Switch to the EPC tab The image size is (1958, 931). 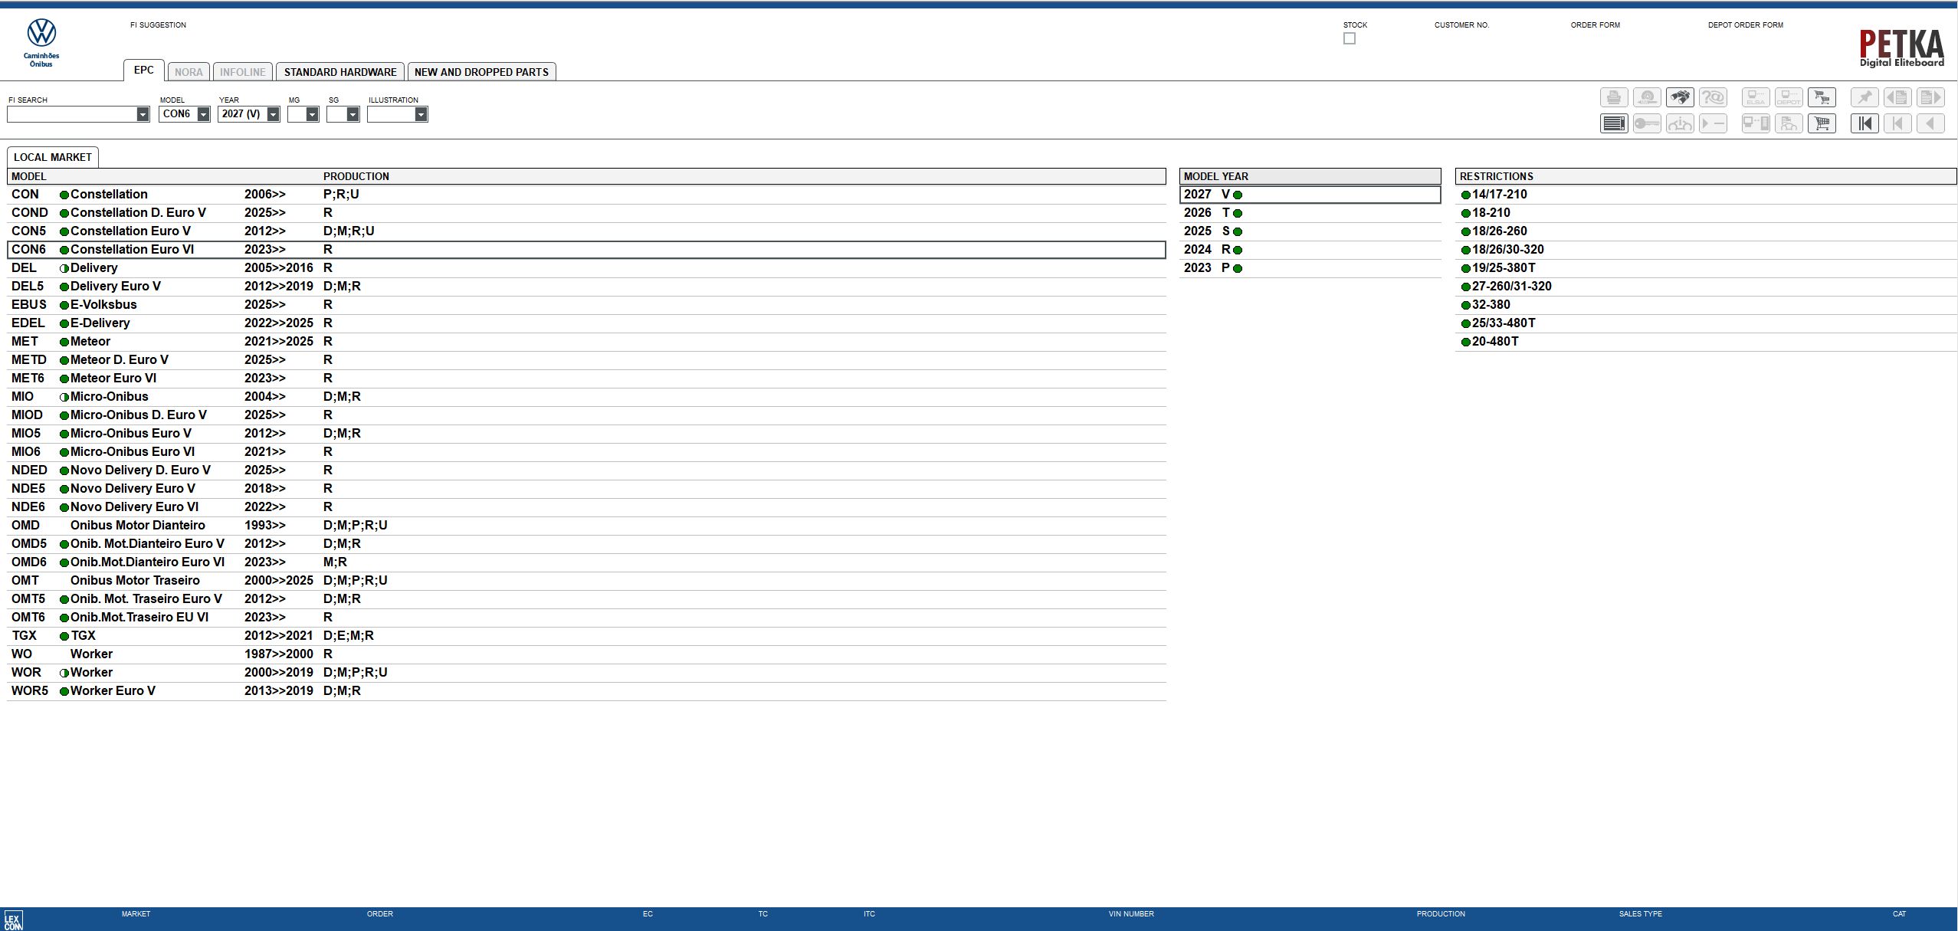(144, 70)
